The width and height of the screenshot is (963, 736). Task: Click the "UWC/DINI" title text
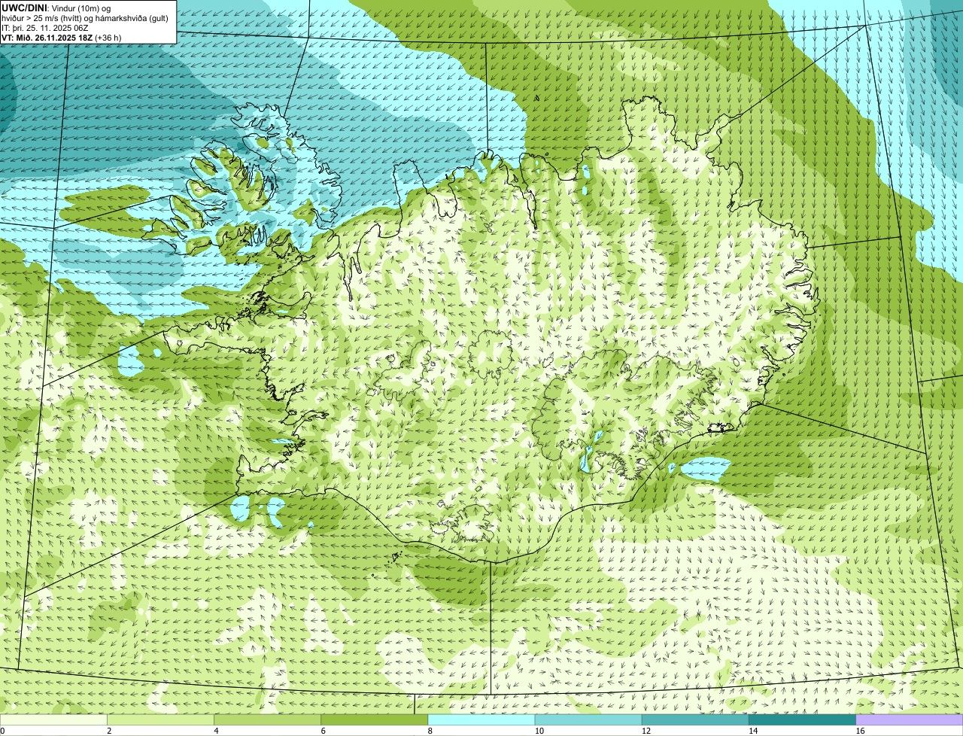25,8
